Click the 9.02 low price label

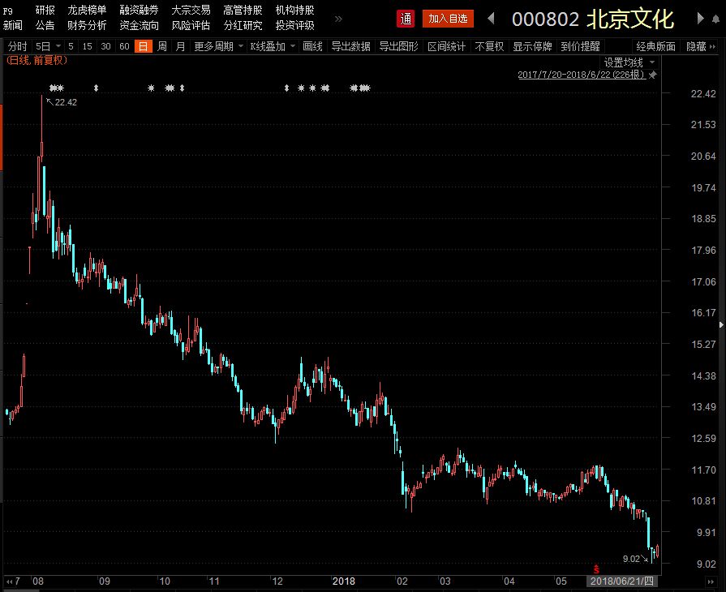click(631, 559)
